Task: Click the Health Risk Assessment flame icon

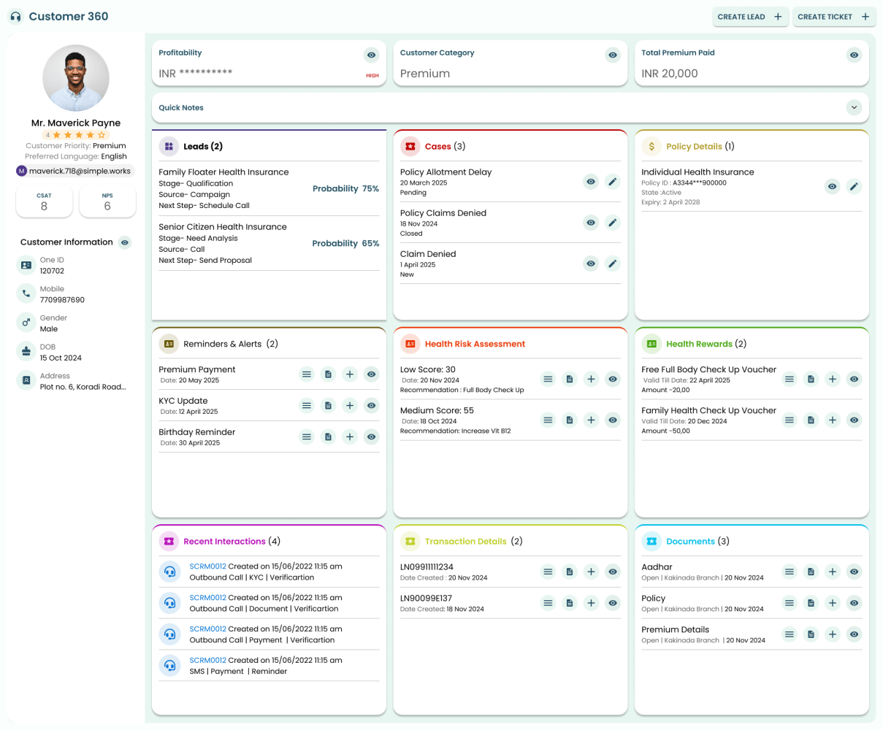Action: click(x=410, y=343)
